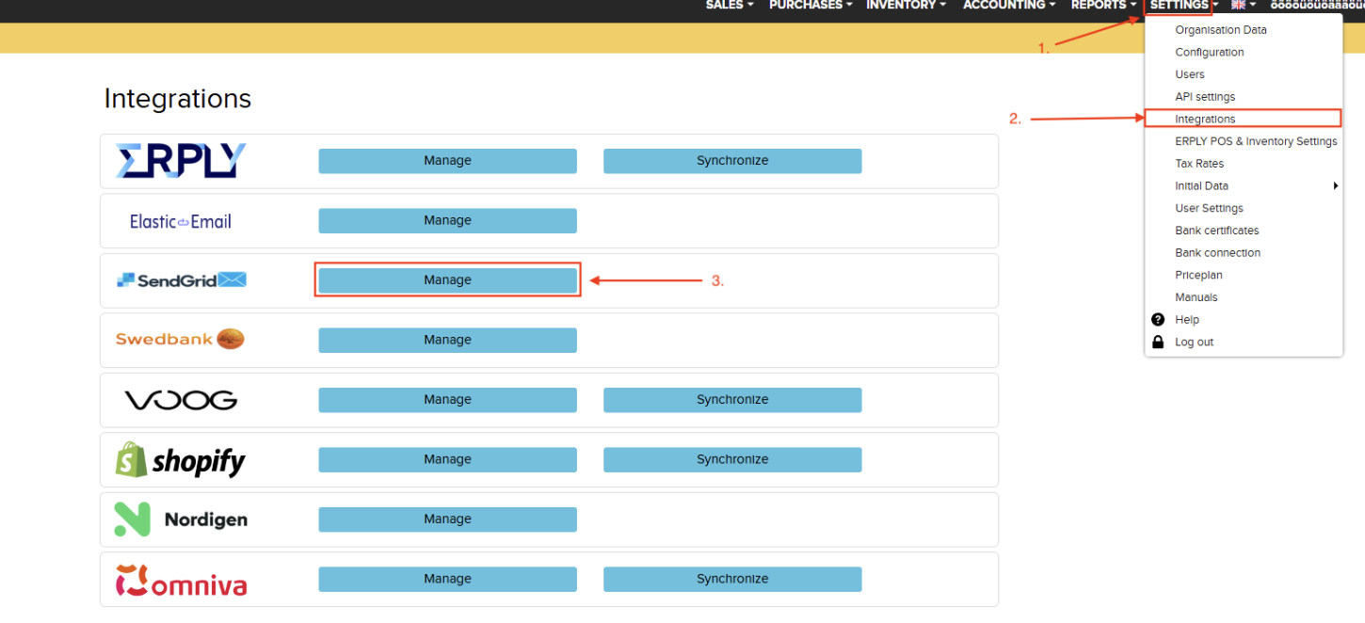
Task: Click the Swedbank logo
Action: (x=180, y=339)
